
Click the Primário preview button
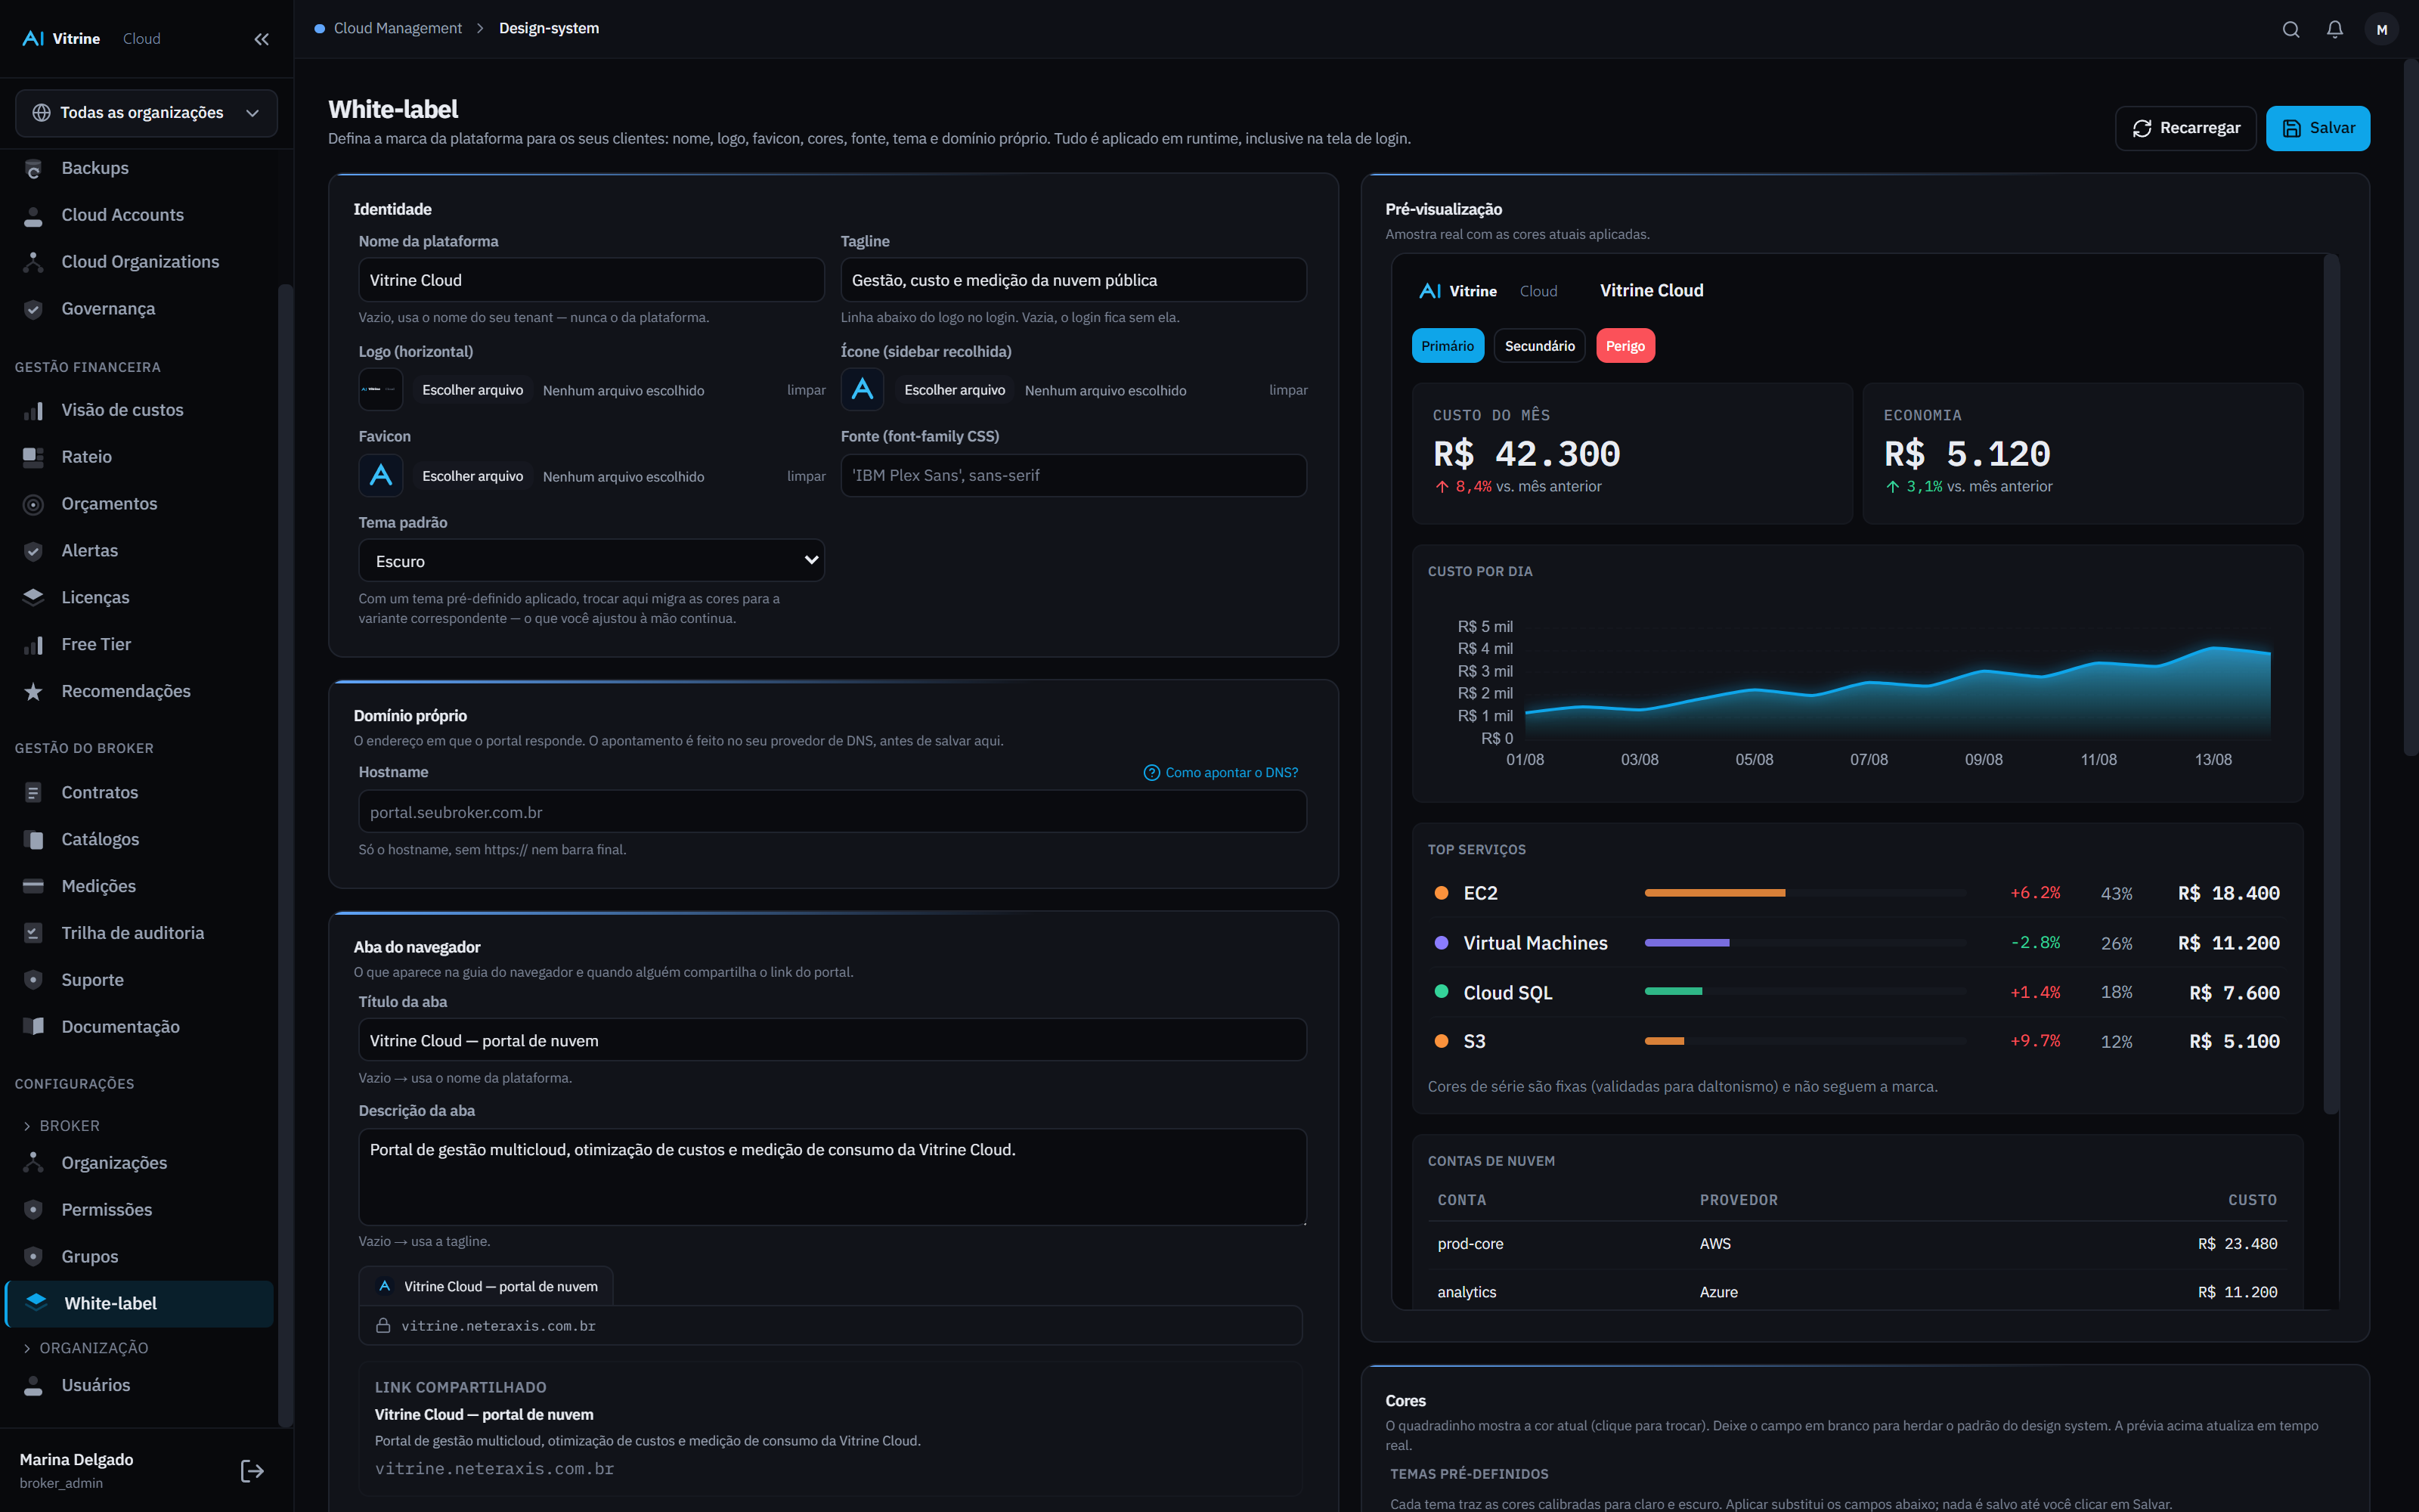(x=1448, y=346)
